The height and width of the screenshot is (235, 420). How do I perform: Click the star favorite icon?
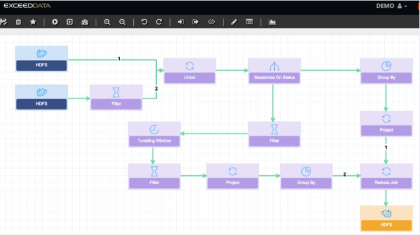[33, 22]
